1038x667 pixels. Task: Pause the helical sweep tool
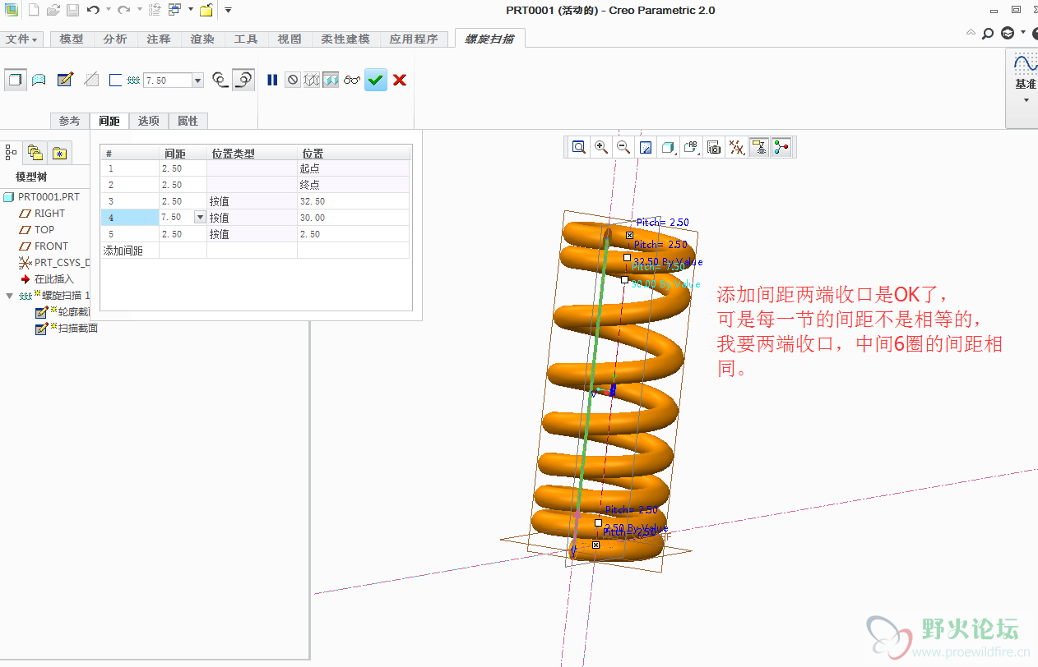click(272, 80)
